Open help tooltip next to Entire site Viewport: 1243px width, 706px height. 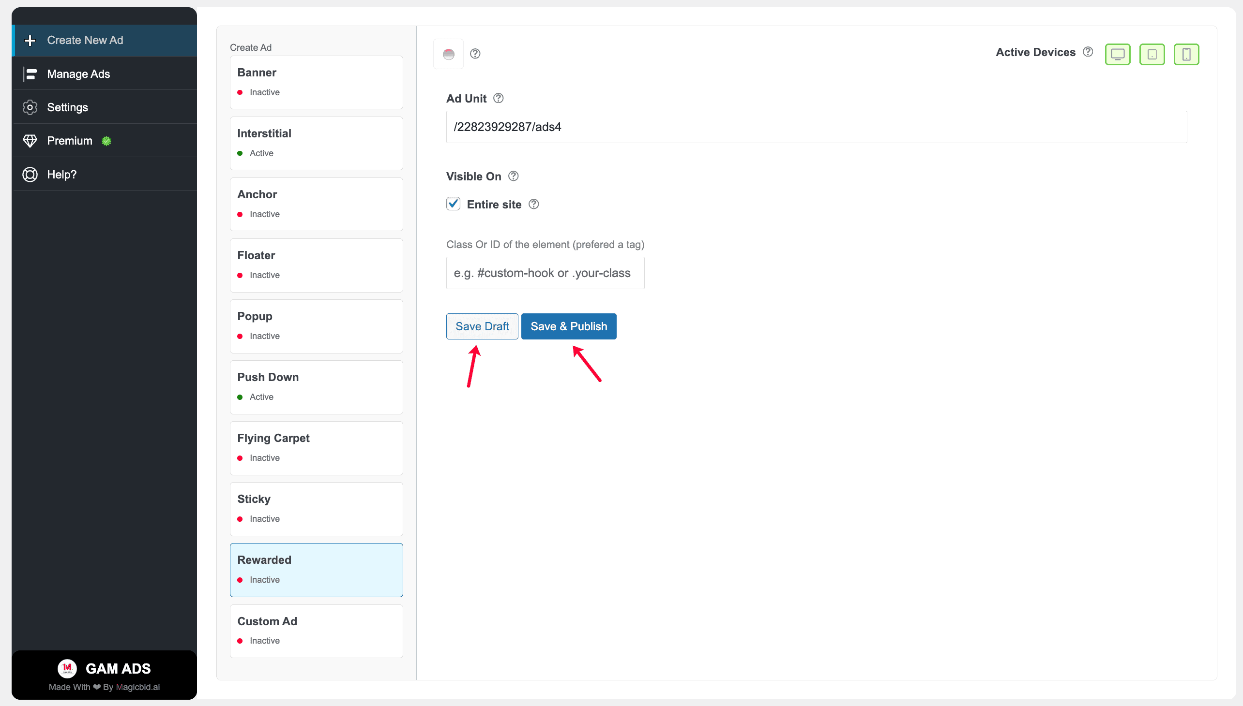(534, 204)
